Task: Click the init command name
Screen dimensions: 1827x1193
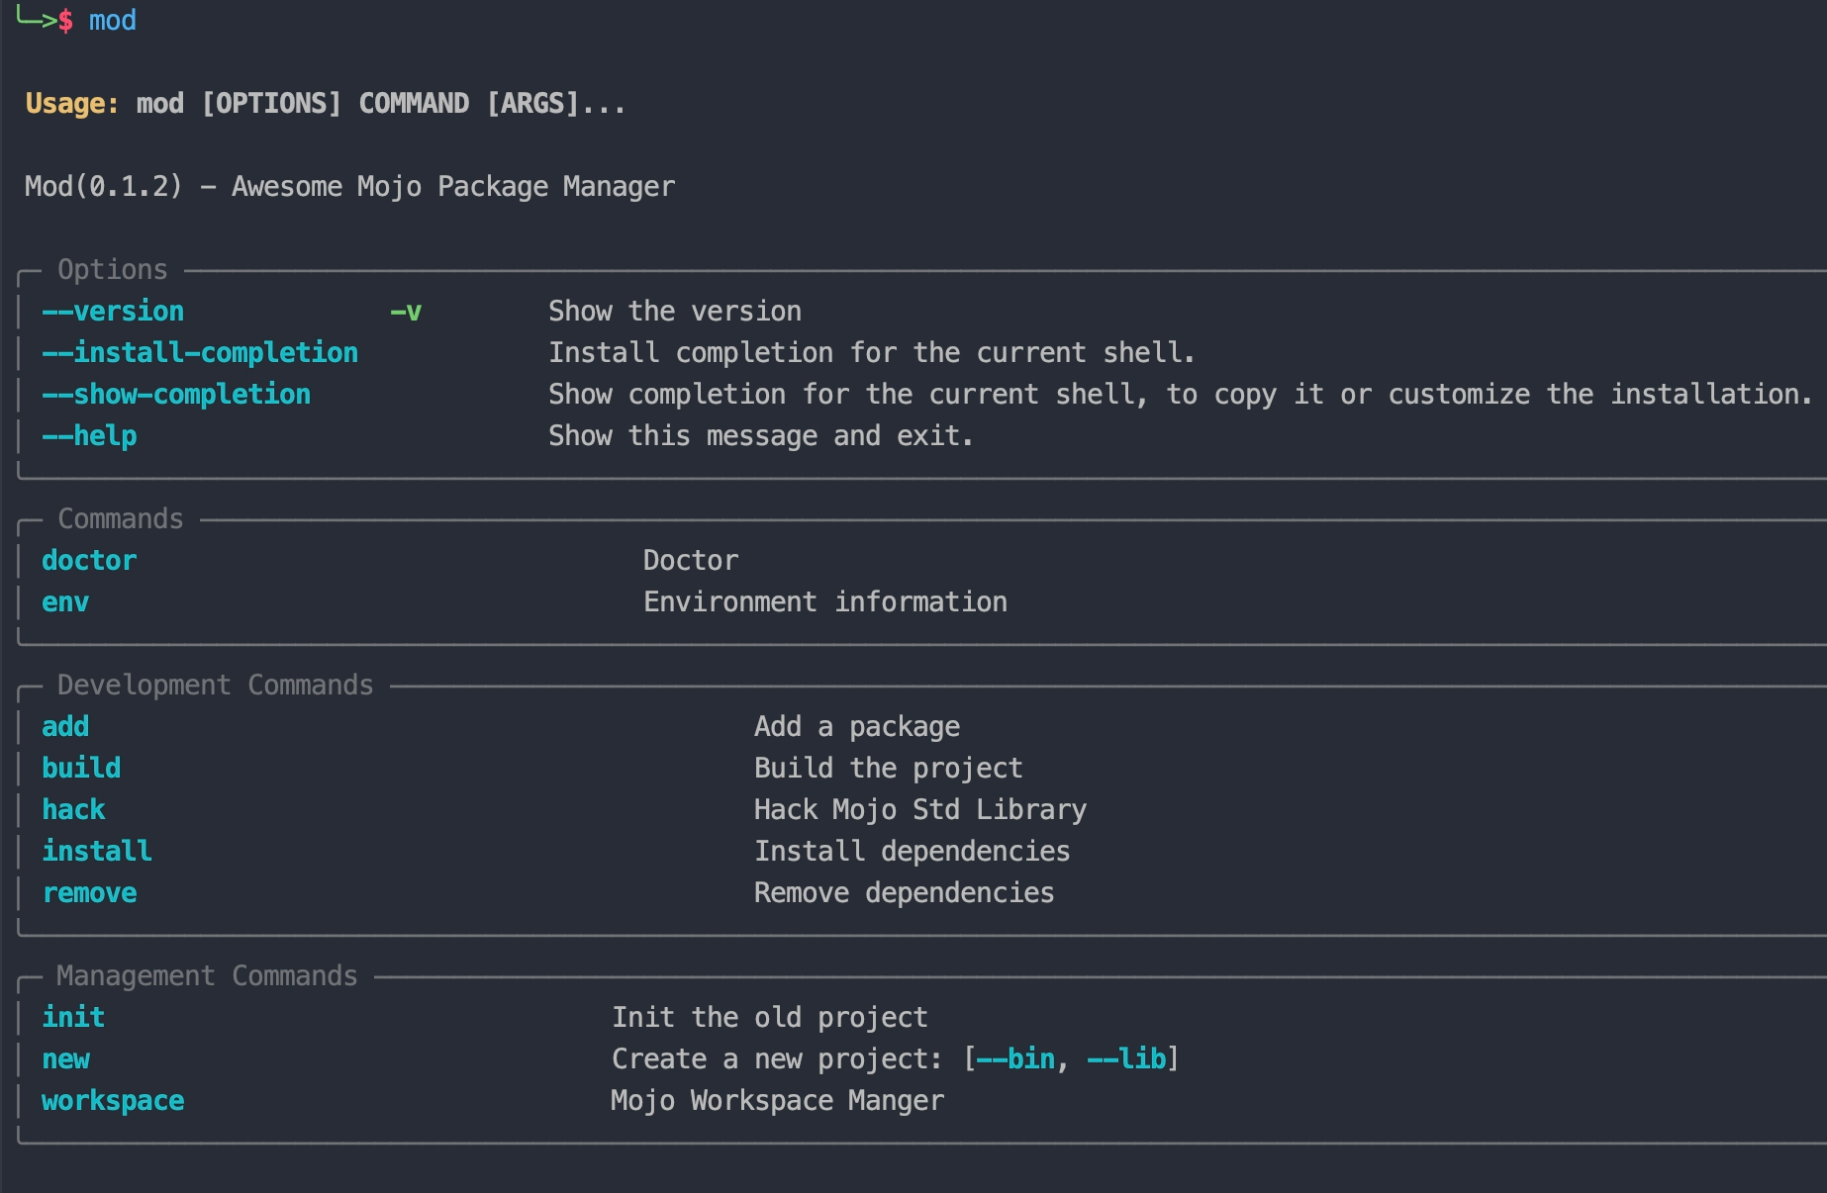Action: click(73, 1018)
